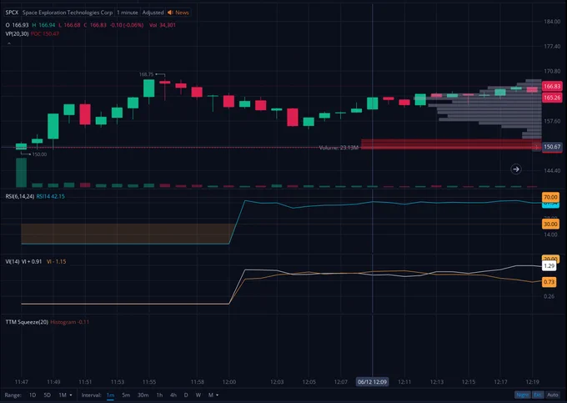Switch interval to 1h

click(x=159, y=395)
